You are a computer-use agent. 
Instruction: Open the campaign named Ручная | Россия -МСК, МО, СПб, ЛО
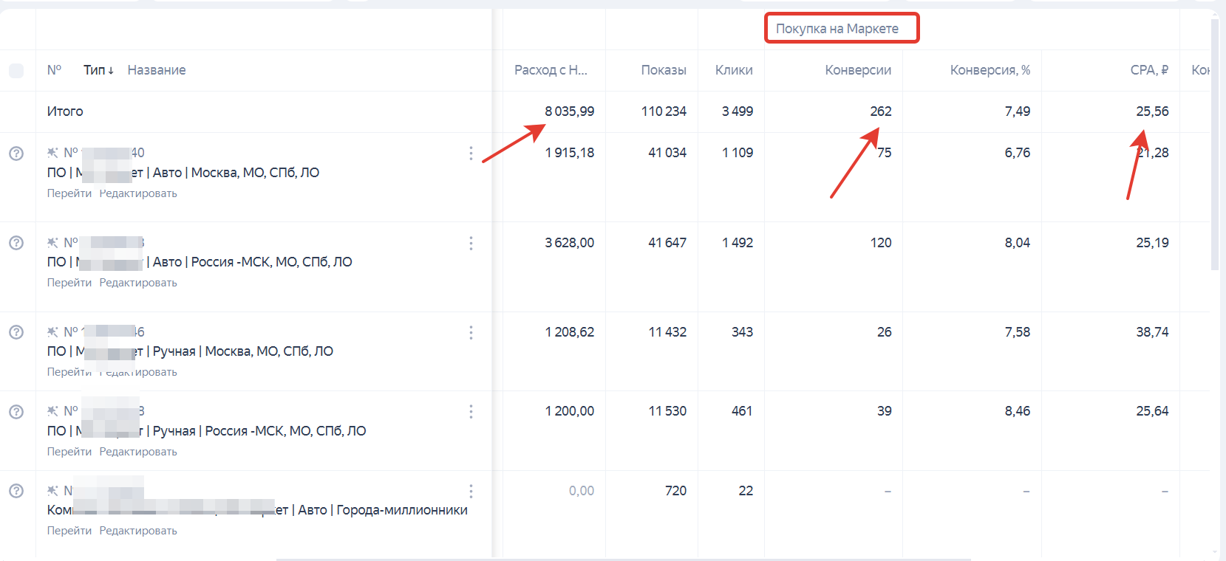point(206,431)
